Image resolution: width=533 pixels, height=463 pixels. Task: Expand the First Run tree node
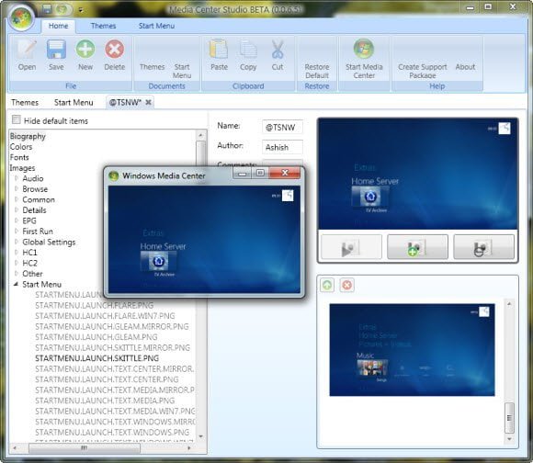17,231
